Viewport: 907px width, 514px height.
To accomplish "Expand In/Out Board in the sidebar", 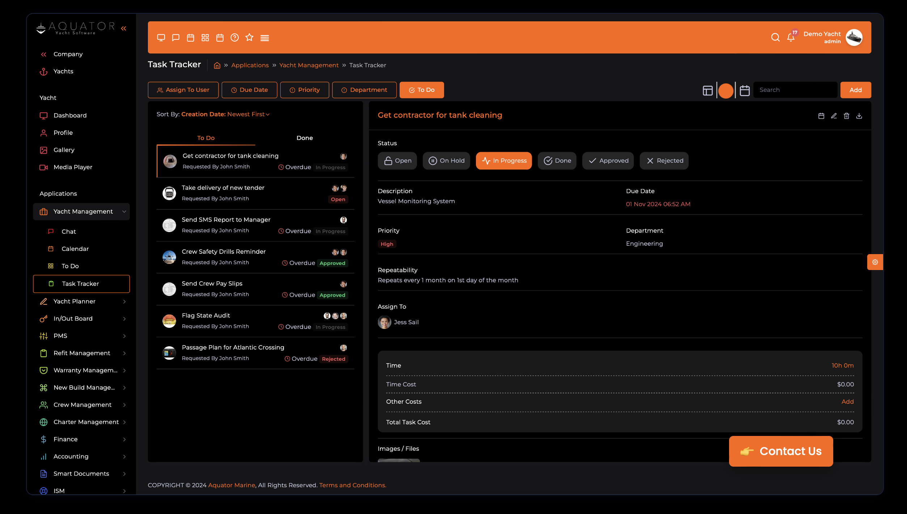I will point(81,318).
